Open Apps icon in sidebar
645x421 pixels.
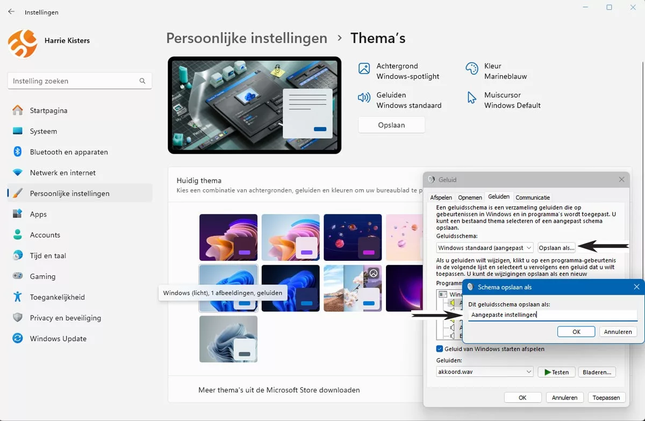click(x=18, y=214)
